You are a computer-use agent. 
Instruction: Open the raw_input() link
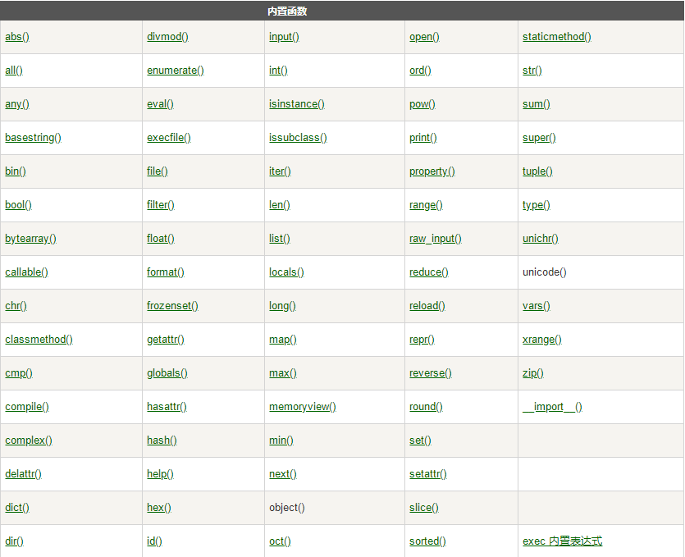[x=435, y=239]
